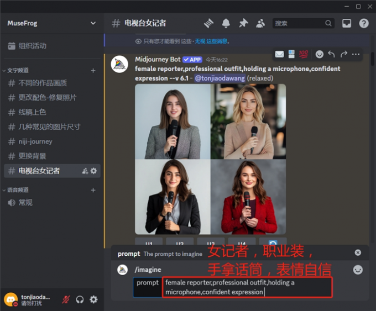The height and width of the screenshot is (311, 376).
Task: Switch to 线稿上色 channel
Action: pyautogui.click(x=52, y=112)
